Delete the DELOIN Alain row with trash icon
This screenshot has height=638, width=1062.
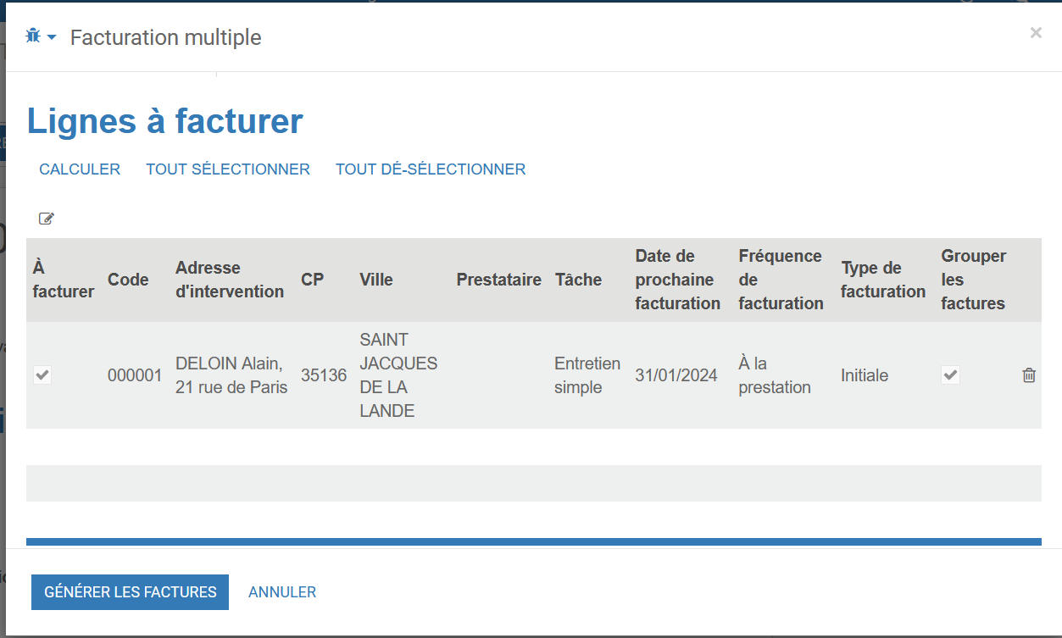pyautogui.click(x=1029, y=375)
